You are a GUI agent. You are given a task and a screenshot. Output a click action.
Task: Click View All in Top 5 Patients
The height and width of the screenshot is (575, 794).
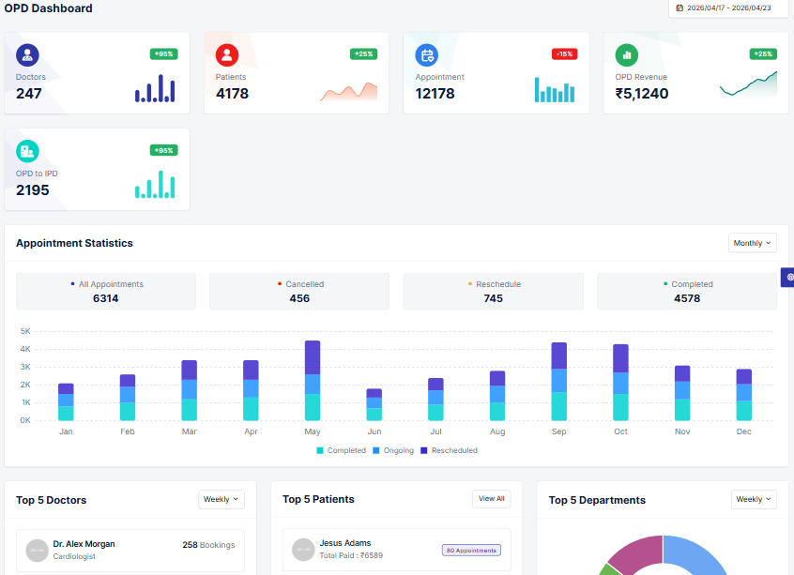tap(491, 498)
